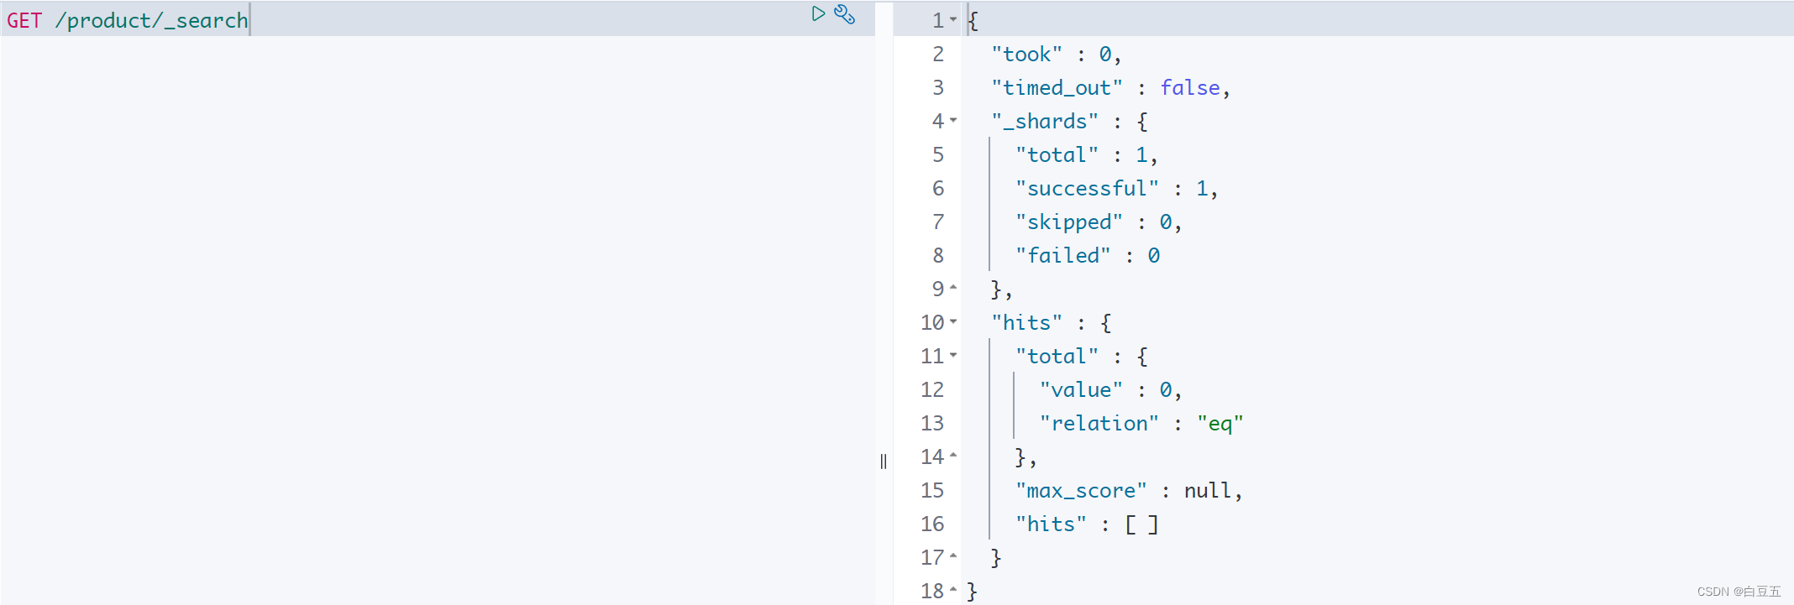Click the "total" key on line 5
The height and width of the screenshot is (605, 1794).
(1057, 155)
